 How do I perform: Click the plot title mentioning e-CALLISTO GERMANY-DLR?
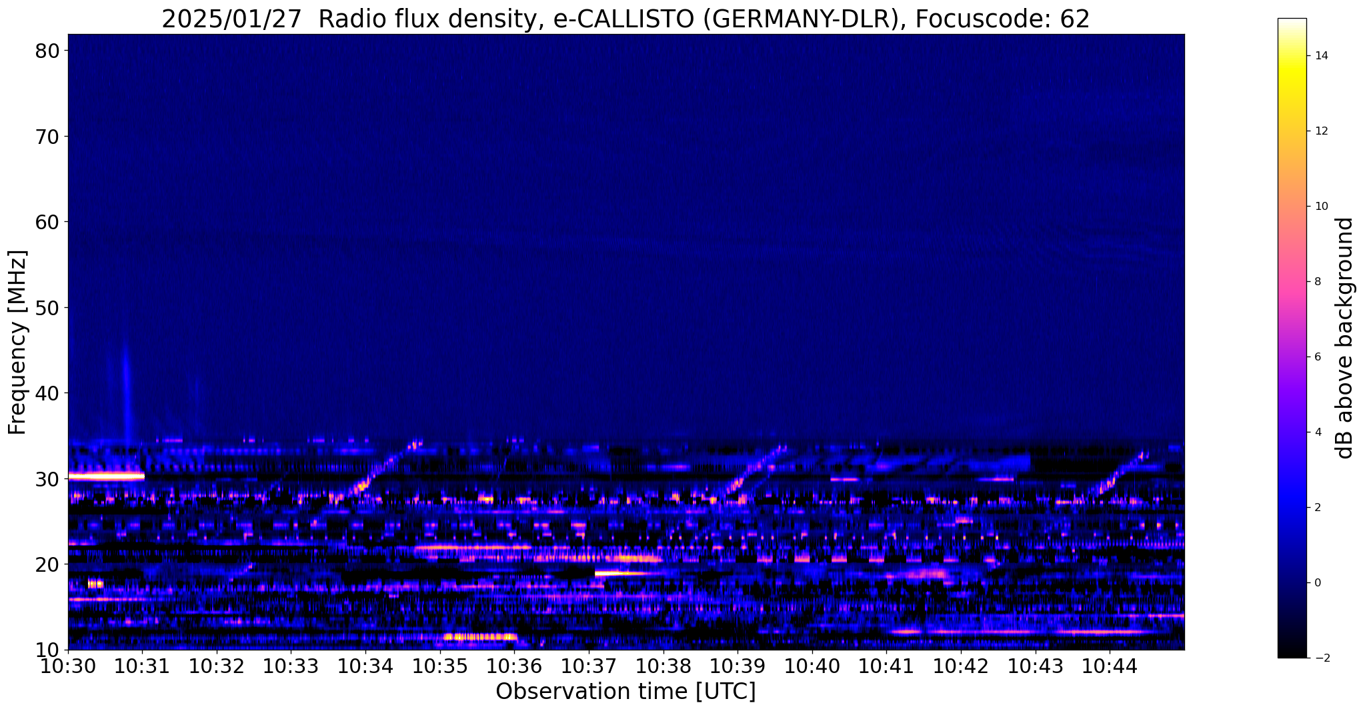point(625,18)
